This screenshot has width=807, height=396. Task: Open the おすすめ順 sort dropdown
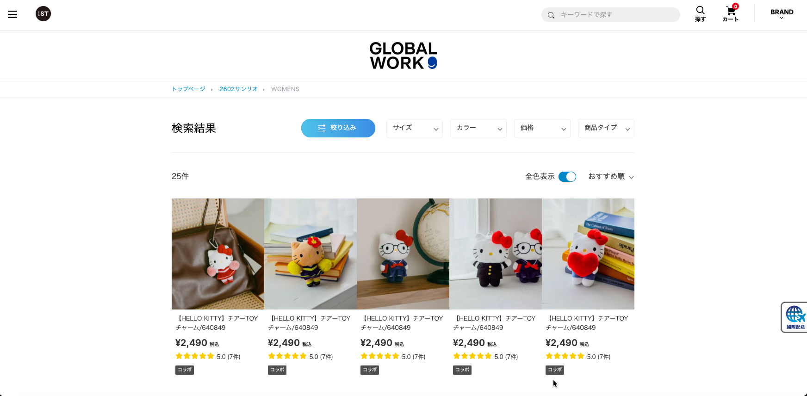pyautogui.click(x=611, y=176)
